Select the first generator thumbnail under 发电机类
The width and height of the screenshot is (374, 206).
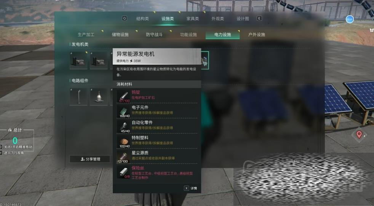[x=79, y=60]
